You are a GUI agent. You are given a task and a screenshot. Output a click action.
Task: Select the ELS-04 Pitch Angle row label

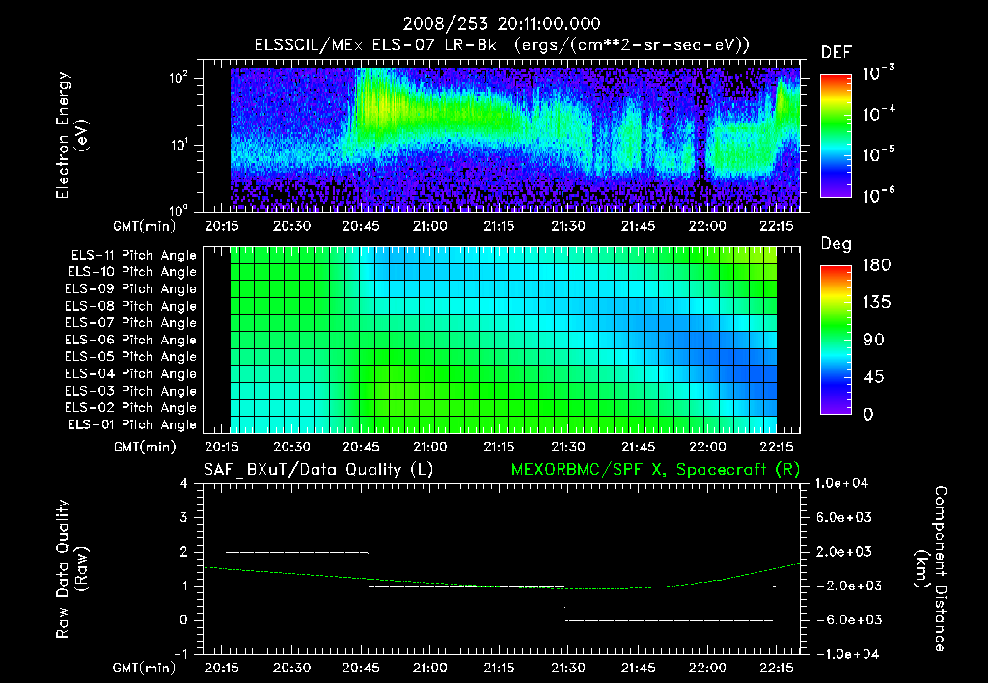pyautogui.click(x=131, y=373)
